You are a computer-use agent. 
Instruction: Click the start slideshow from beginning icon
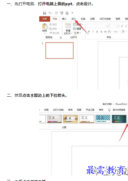tap(62, 13)
